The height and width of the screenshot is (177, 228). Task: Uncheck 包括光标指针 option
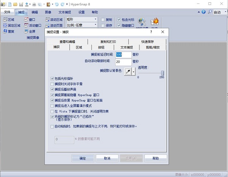tap(52, 79)
